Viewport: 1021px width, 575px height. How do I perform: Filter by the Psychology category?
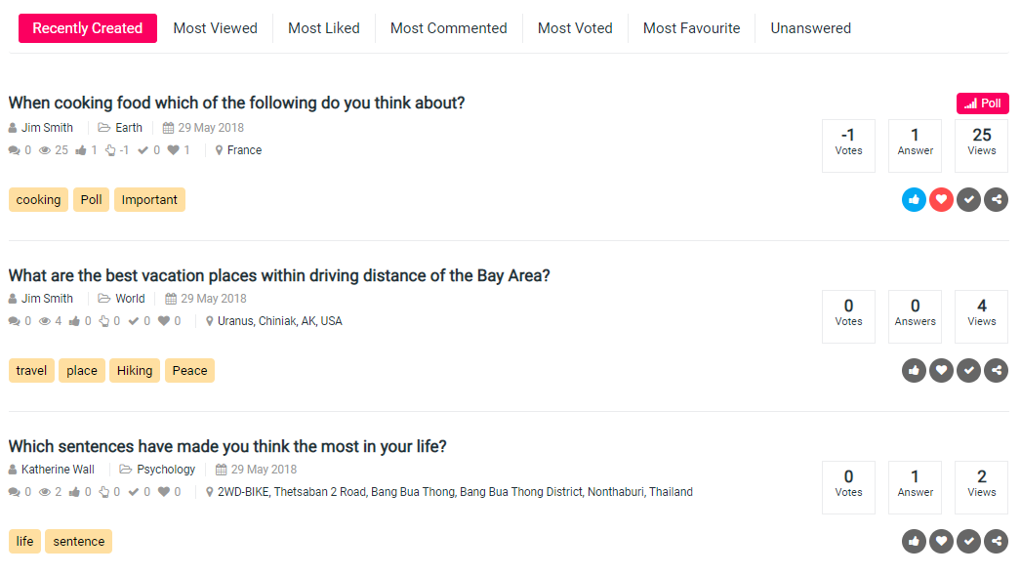(x=166, y=470)
